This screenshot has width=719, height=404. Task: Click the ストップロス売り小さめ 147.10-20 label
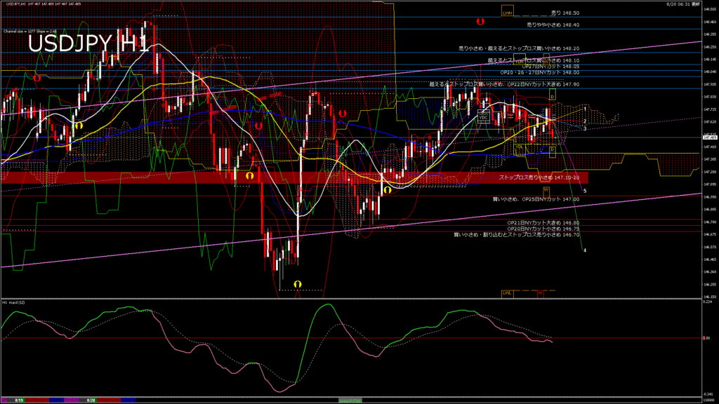click(x=539, y=178)
